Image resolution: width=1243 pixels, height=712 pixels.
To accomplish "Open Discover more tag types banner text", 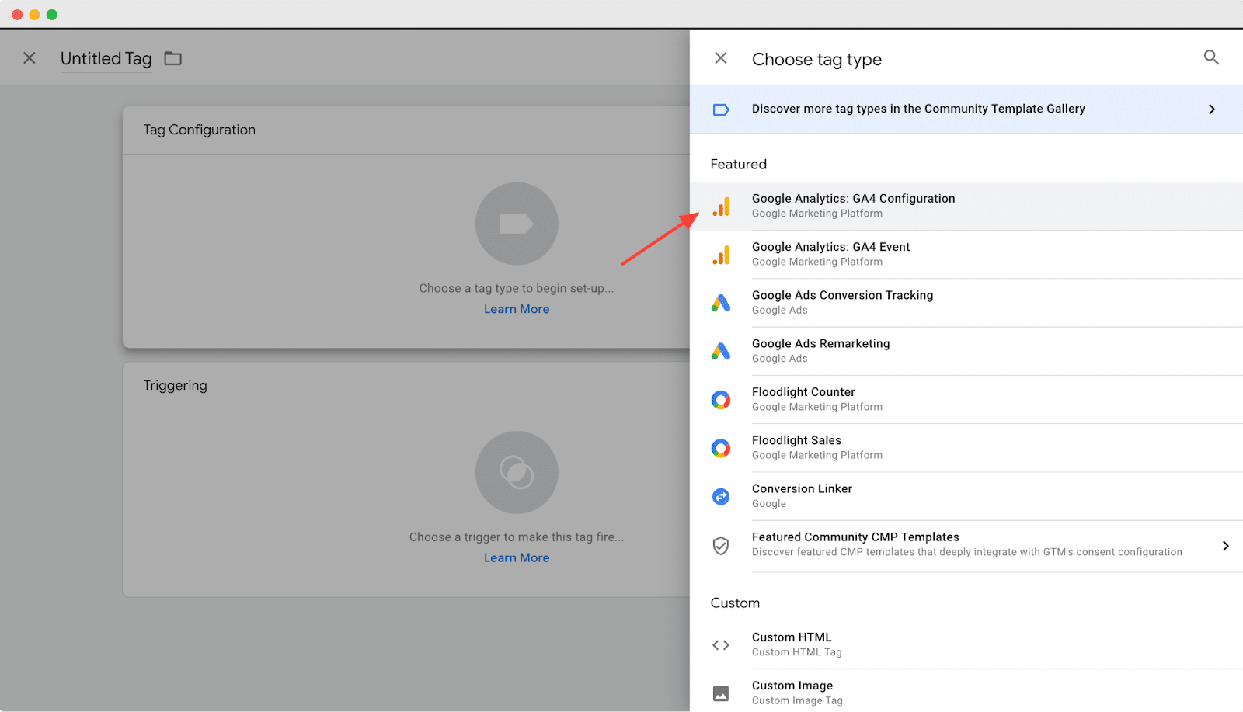I will 918,109.
